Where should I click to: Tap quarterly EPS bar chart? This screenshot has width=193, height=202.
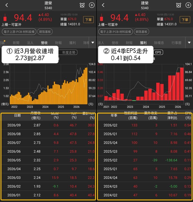tap(144, 84)
